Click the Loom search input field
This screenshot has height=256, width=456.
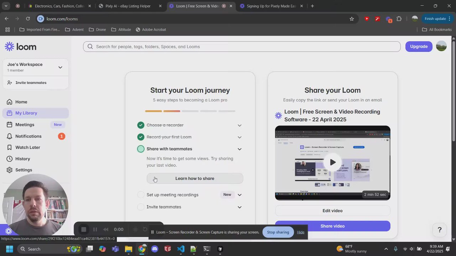(242, 47)
